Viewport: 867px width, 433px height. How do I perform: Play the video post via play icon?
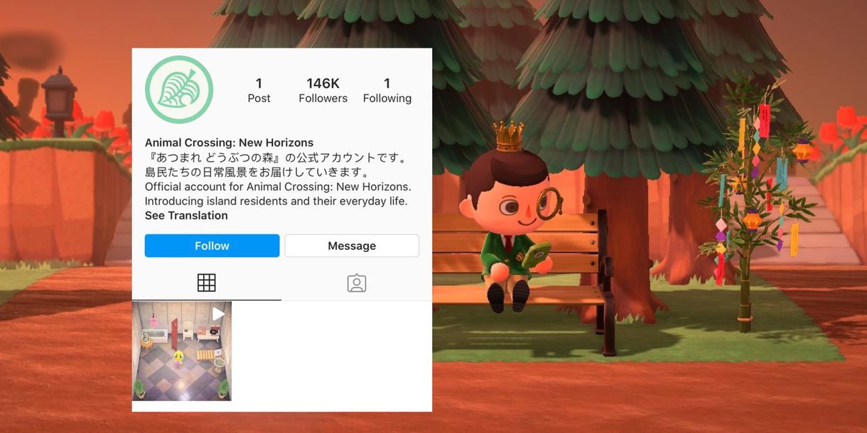point(218,314)
